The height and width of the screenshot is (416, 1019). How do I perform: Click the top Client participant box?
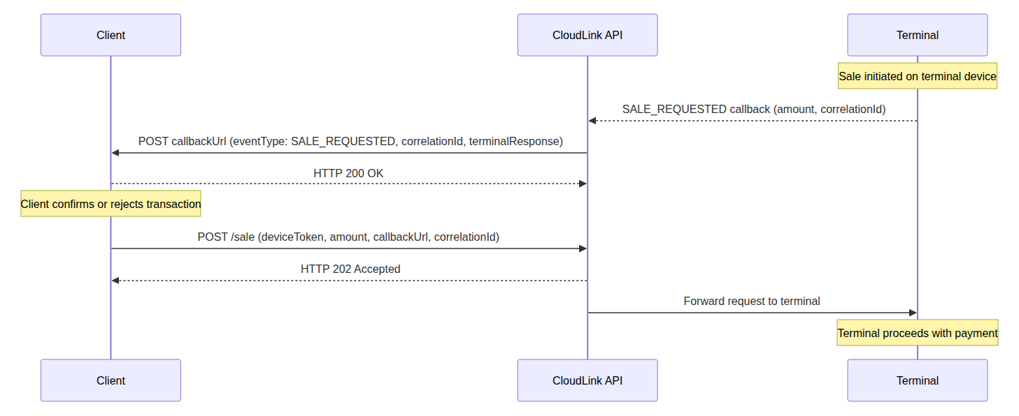pyautogui.click(x=111, y=35)
